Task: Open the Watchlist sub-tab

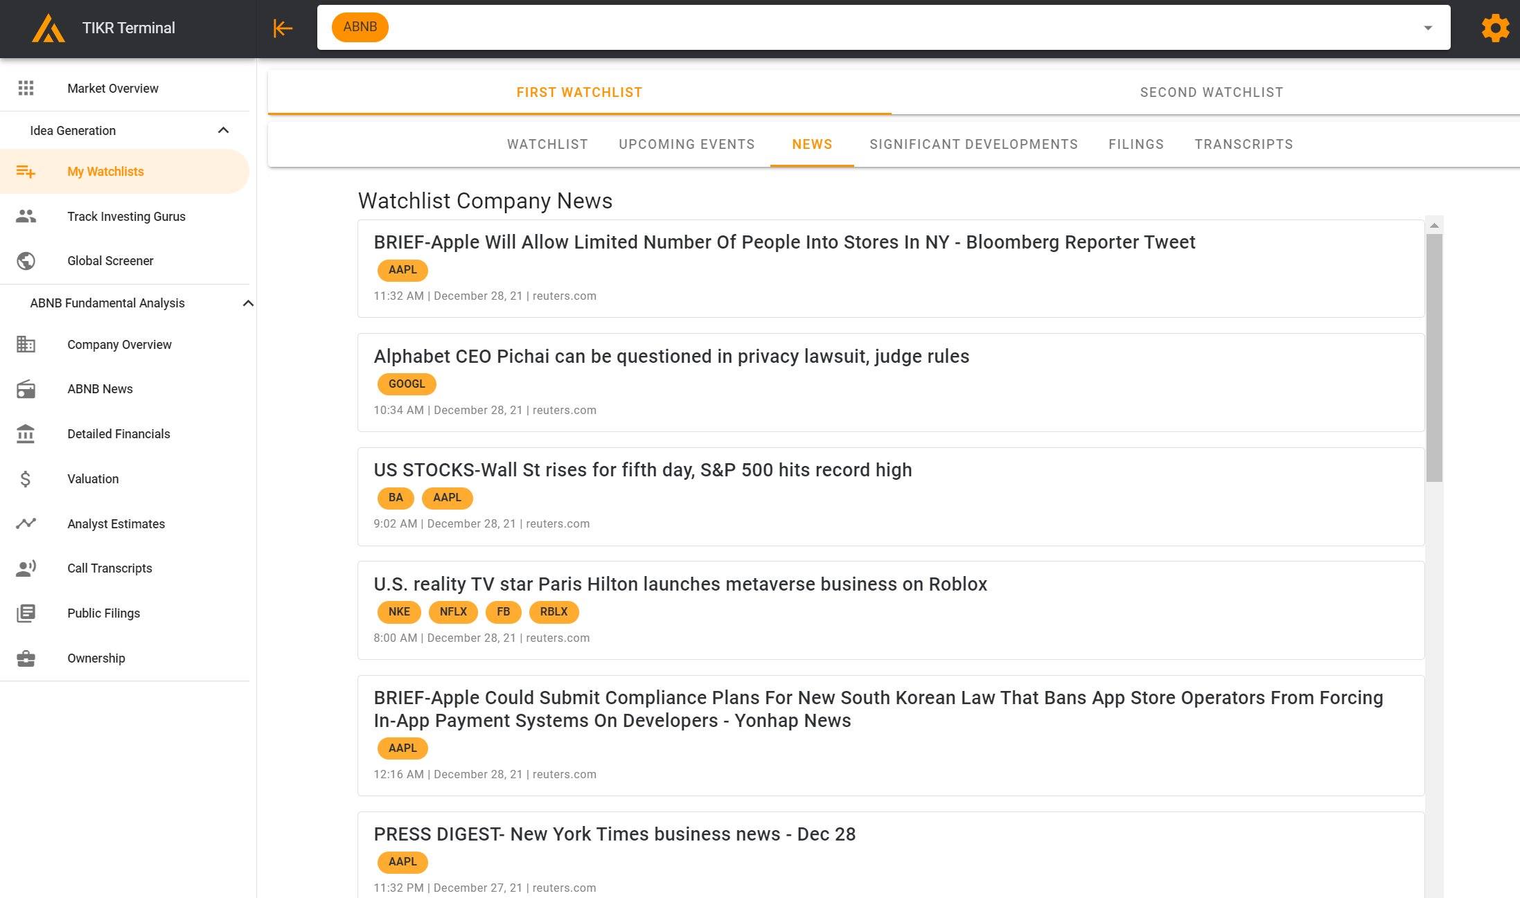Action: [x=547, y=144]
